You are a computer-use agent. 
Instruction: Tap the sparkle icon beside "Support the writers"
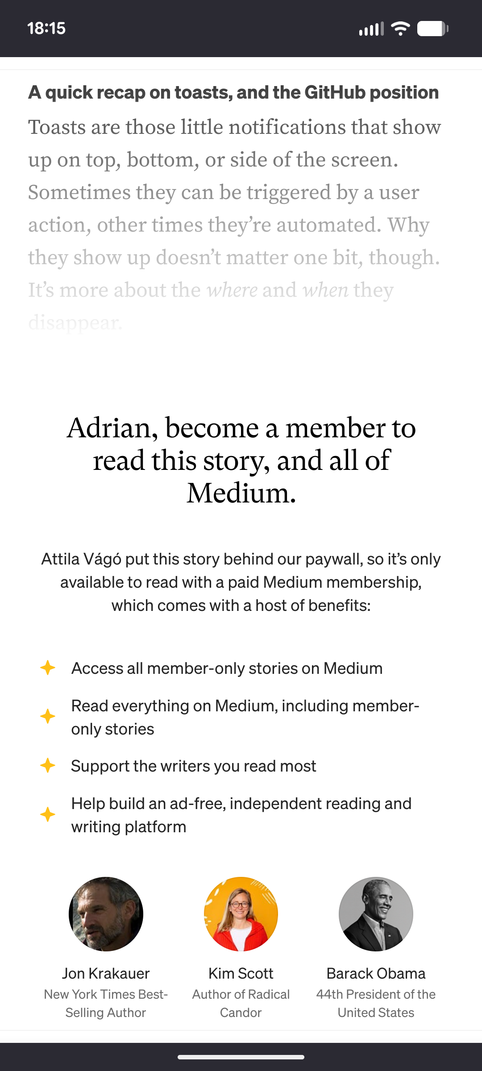click(x=48, y=766)
